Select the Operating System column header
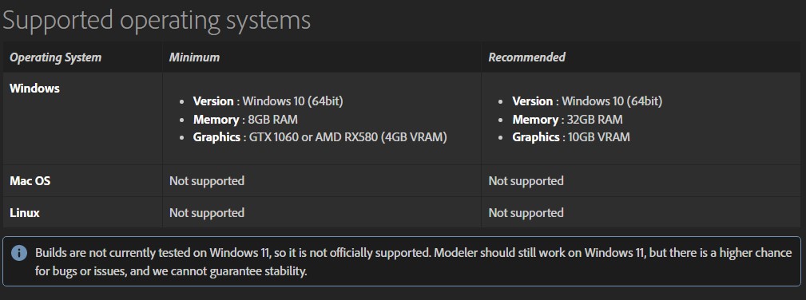The width and height of the screenshot is (806, 300). 55,57
